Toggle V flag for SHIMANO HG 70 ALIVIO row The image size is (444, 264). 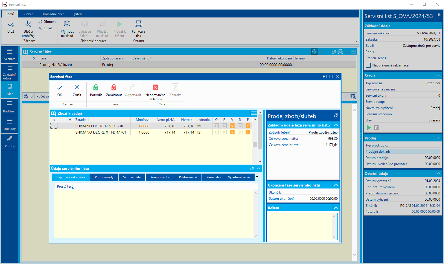pos(232,126)
